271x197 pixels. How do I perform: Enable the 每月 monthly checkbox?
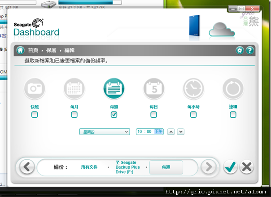coord(74,114)
